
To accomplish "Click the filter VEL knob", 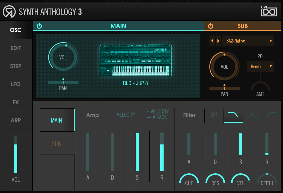I will pos(241,180).
